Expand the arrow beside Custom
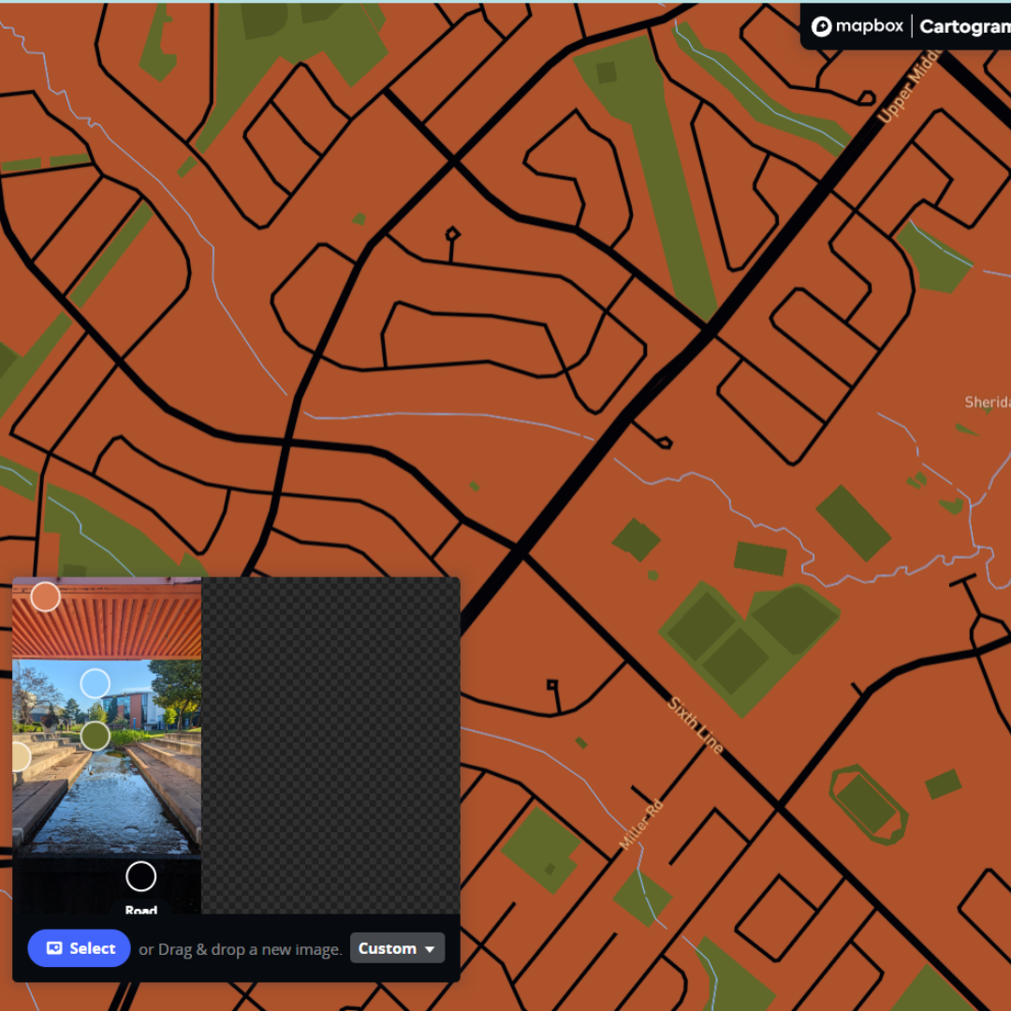The image size is (1011, 1011). coord(431,949)
